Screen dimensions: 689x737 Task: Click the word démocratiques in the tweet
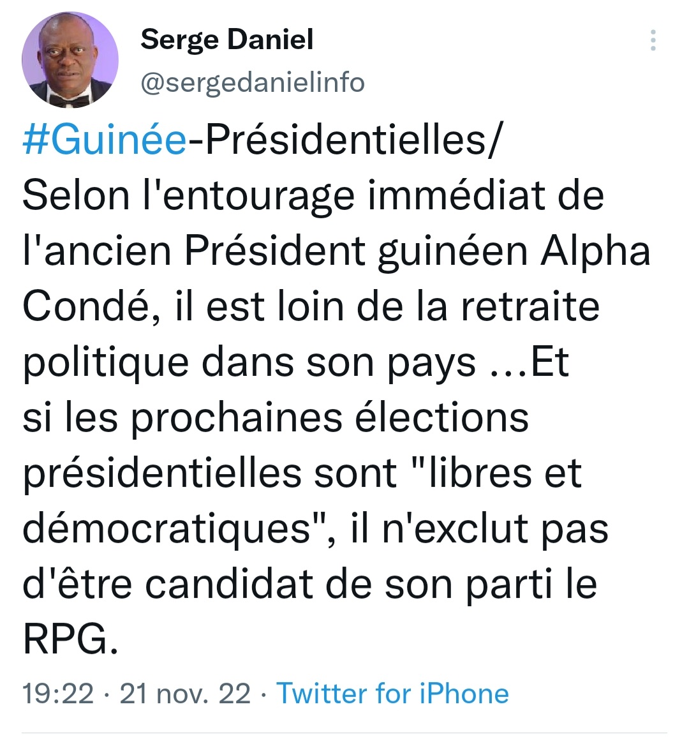[x=169, y=529]
